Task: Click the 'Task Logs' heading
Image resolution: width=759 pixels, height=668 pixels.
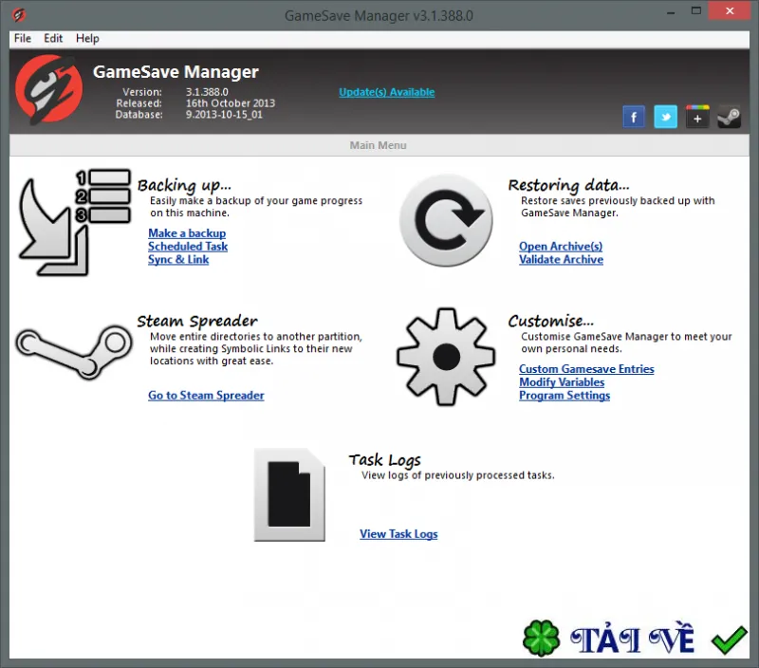Action: [385, 460]
